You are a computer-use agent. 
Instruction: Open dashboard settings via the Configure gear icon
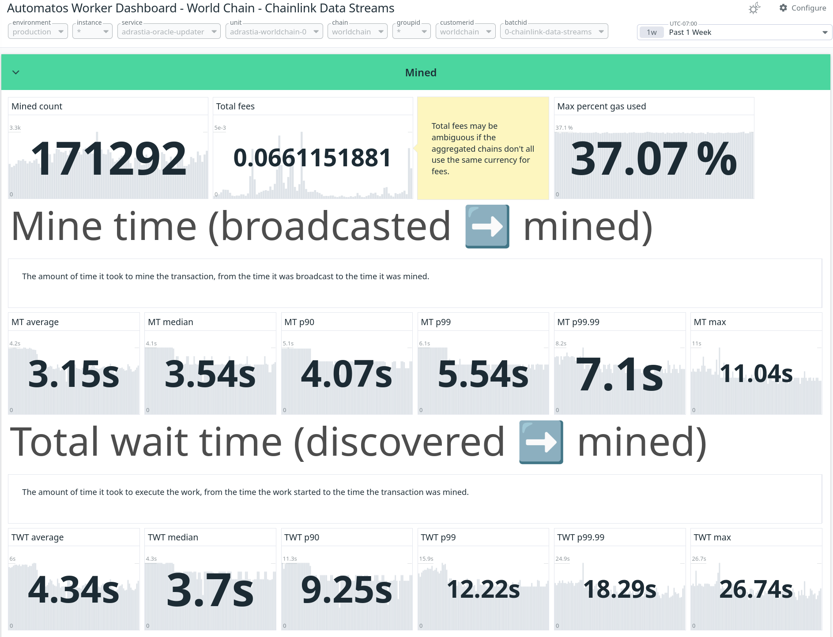pos(783,7)
